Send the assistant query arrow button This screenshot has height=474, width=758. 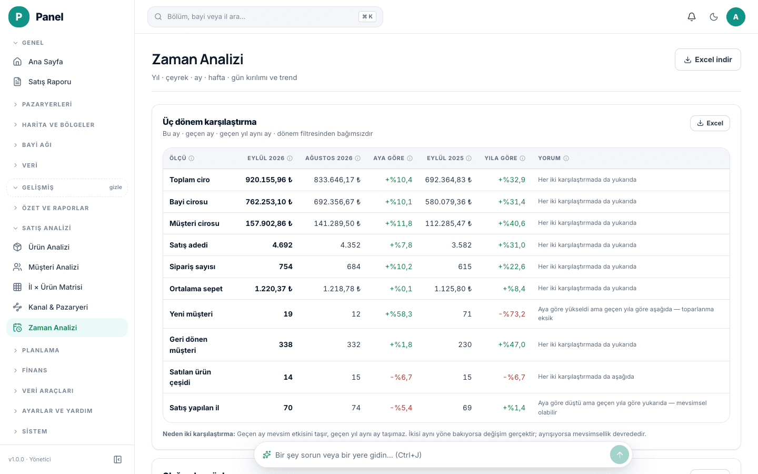(x=620, y=455)
